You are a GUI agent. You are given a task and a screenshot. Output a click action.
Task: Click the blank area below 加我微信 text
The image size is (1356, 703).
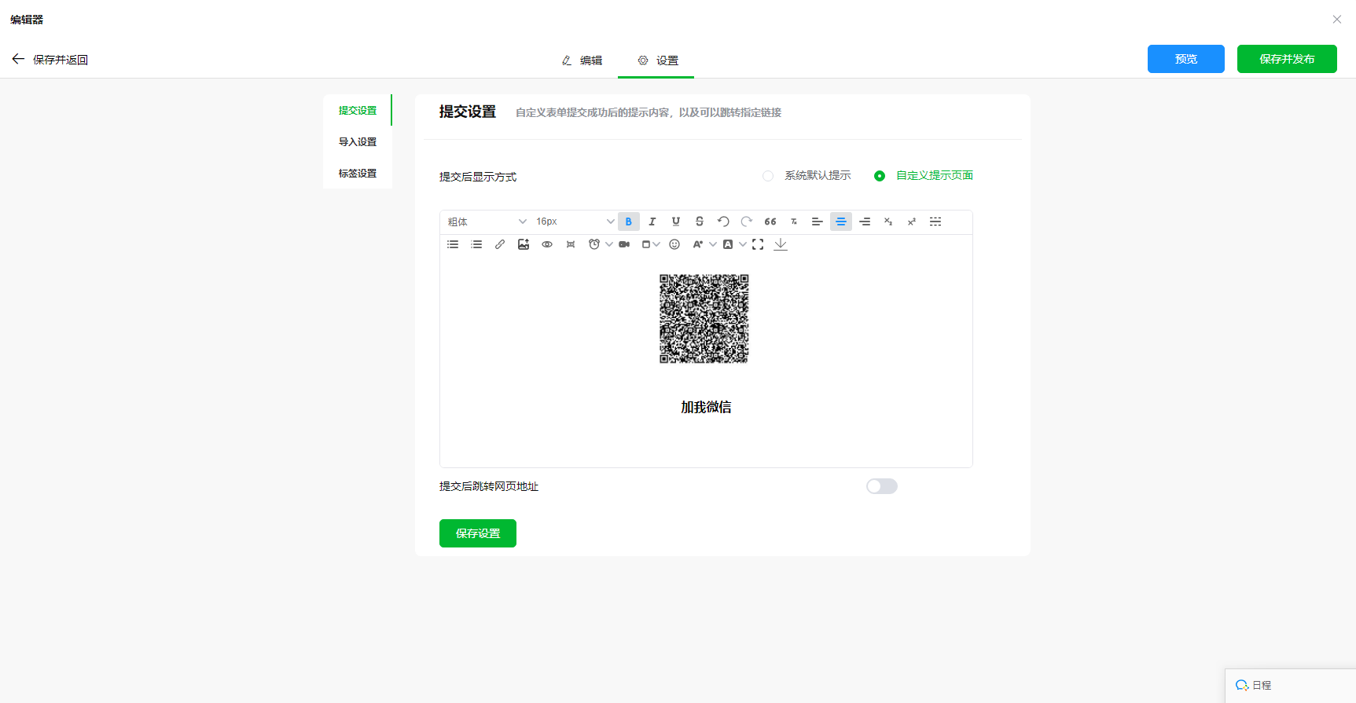point(706,443)
